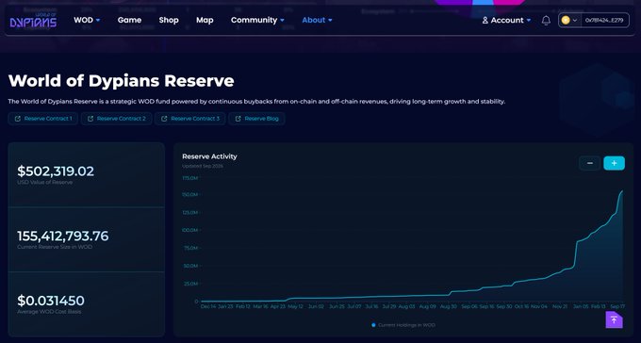641x343 pixels.
Task: Open the network selector chevron
Action: point(575,20)
